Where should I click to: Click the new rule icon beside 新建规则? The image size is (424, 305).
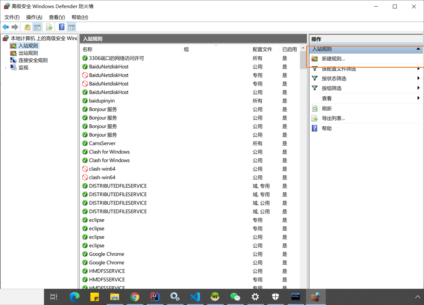pyautogui.click(x=315, y=59)
